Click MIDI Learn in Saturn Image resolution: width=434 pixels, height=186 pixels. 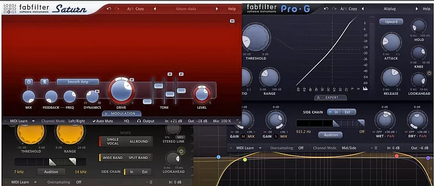point(19,121)
